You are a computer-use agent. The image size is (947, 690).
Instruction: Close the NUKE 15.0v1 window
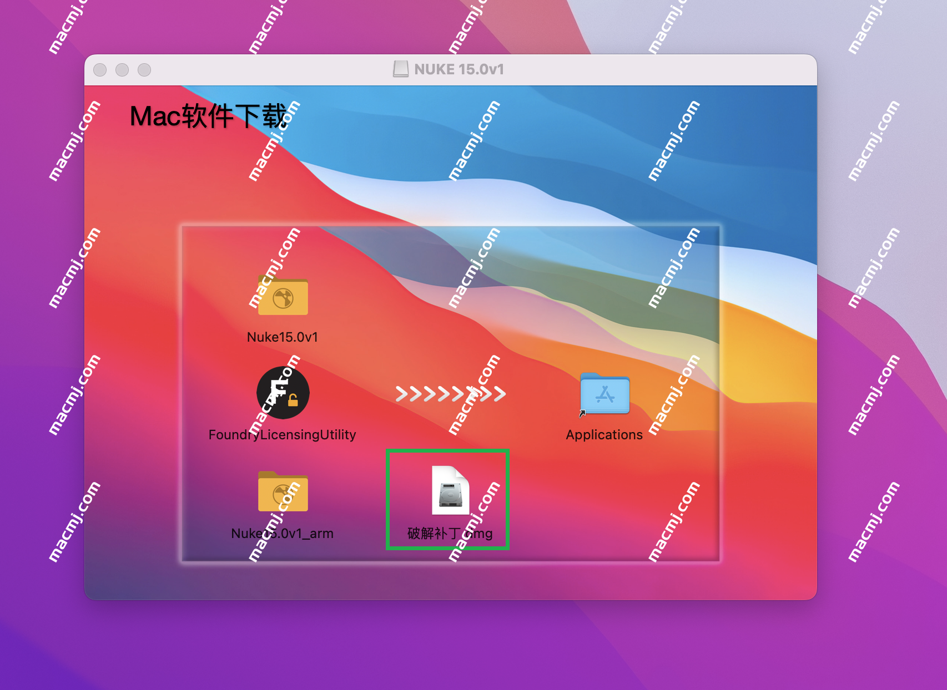click(100, 70)
